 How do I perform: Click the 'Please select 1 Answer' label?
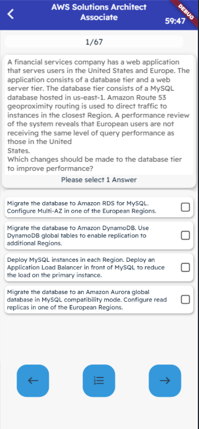[99, 180]
